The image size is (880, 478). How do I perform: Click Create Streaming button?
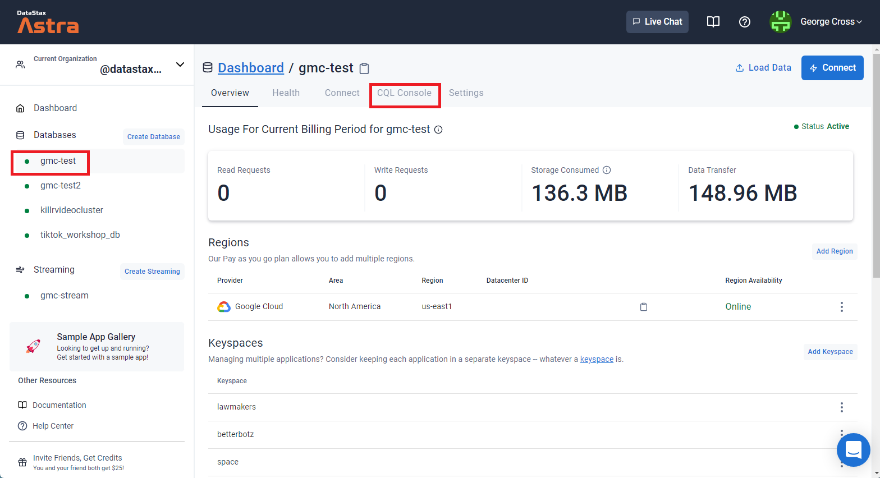coord(152,272)
